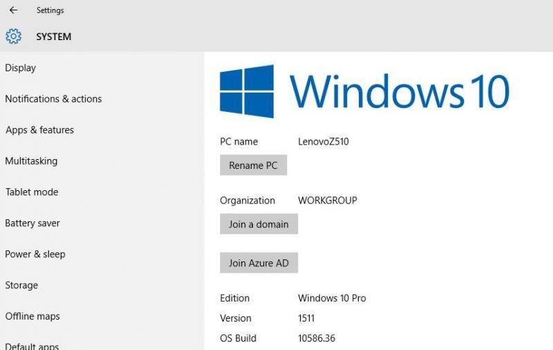Viewport: 553px width, 350px height.
Task: Click Join Azure AD button
Action: tap(259, 263)
